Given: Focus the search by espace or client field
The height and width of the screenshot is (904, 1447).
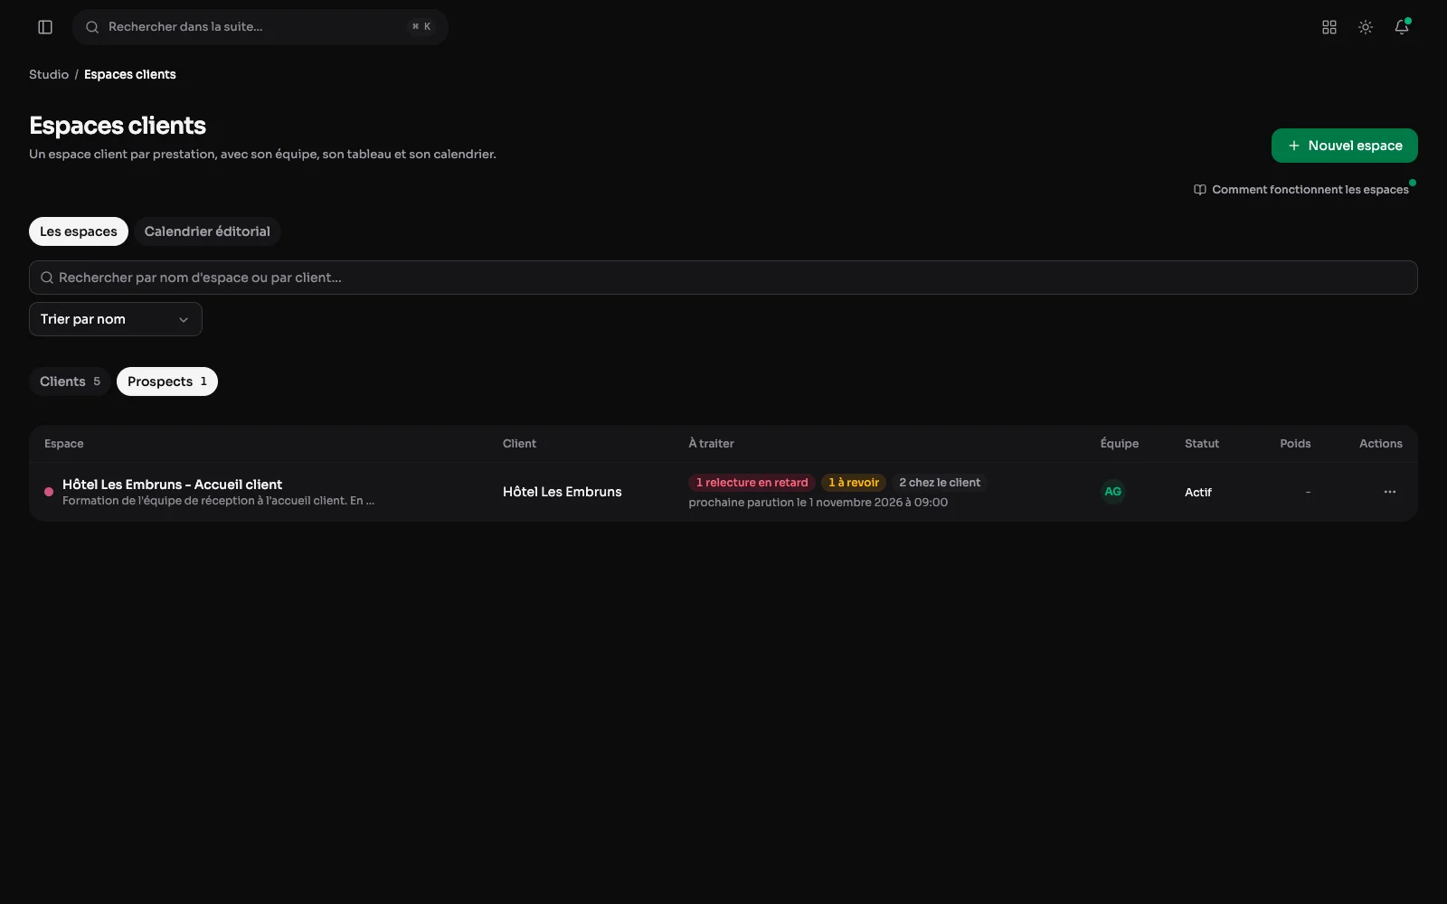Looking at the screenshot, I should (x=723, y=278).
